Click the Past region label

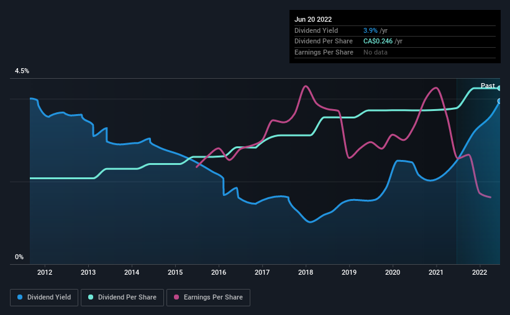pos(488,86)
